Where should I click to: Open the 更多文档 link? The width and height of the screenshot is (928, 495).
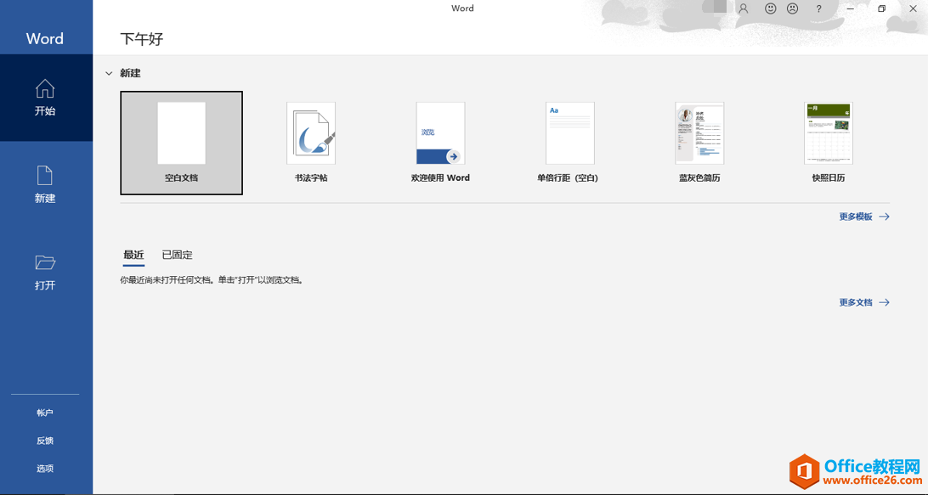[856, 302]
